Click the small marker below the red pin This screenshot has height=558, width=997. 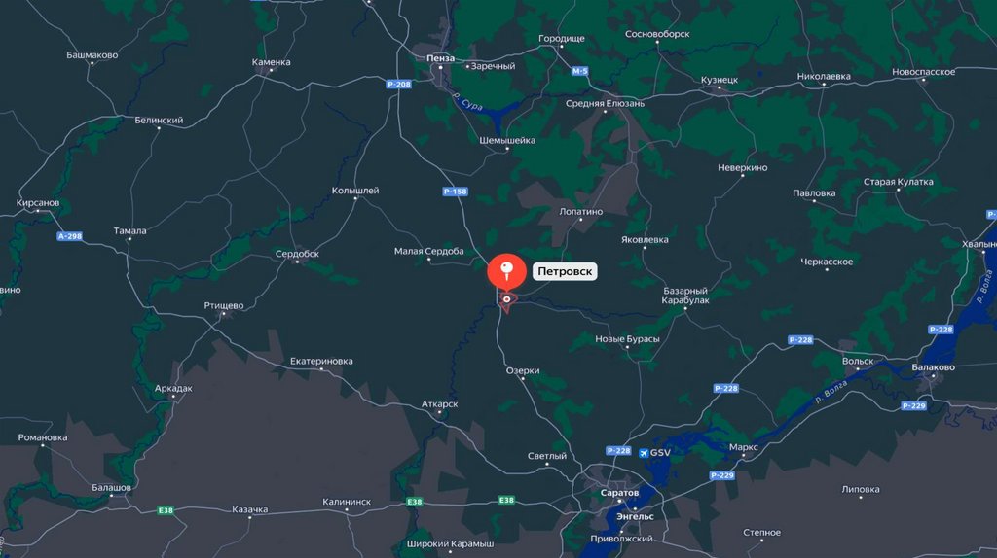(506, 301)
